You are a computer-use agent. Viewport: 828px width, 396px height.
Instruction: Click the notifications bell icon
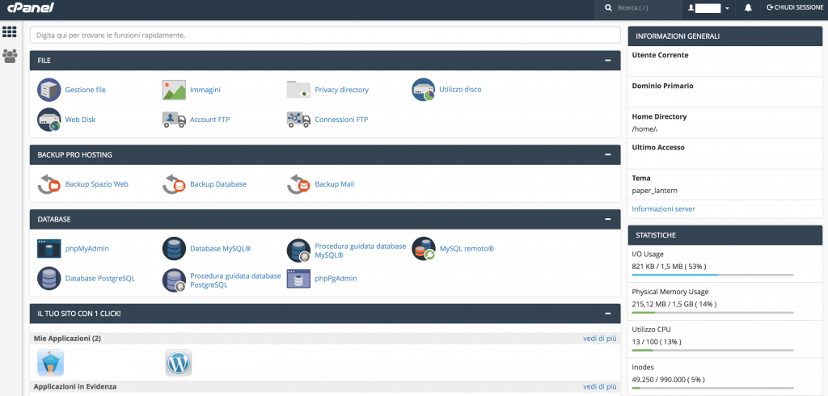click(x=748, y=8)
